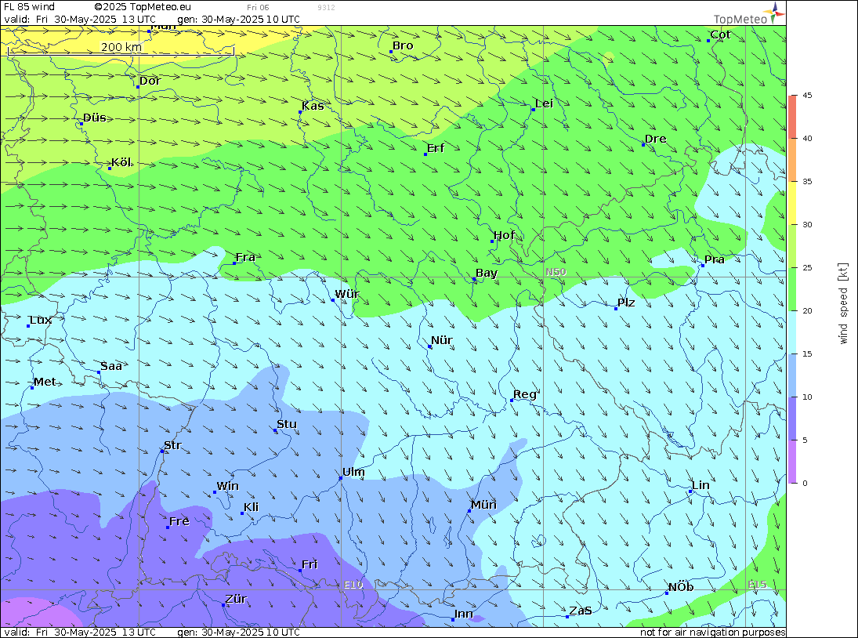Click the Win city label
This screenshot has width=858, height=638.
click(228, 487)
